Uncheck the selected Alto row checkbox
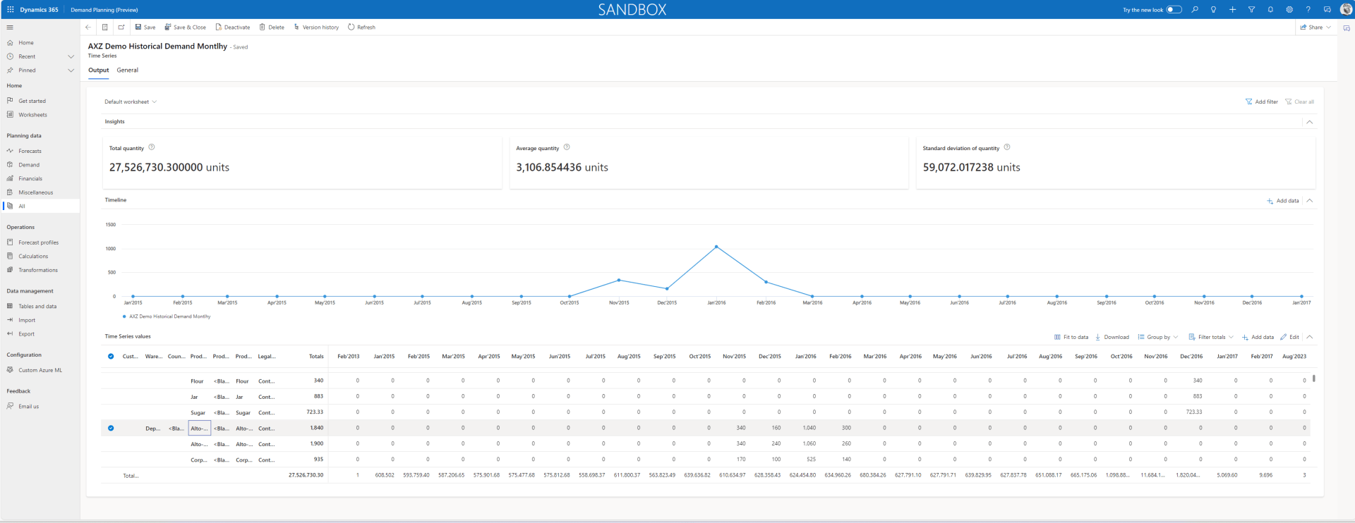 111,428
